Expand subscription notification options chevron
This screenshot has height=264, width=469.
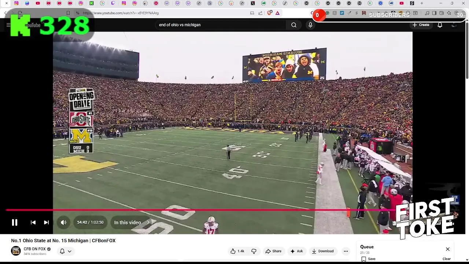(x=69, y=252)
